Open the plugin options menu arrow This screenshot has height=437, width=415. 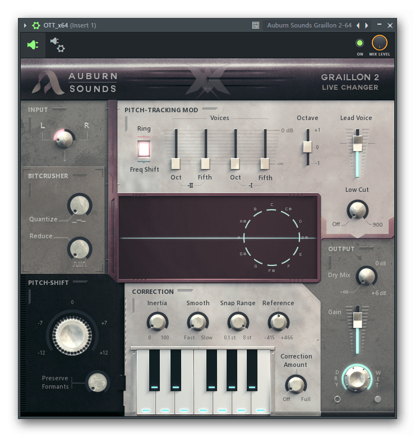pos(25,25)
